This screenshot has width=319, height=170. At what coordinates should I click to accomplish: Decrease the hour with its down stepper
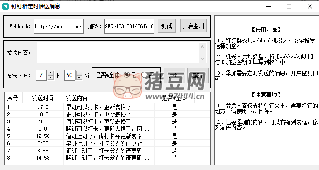(51, 78)
